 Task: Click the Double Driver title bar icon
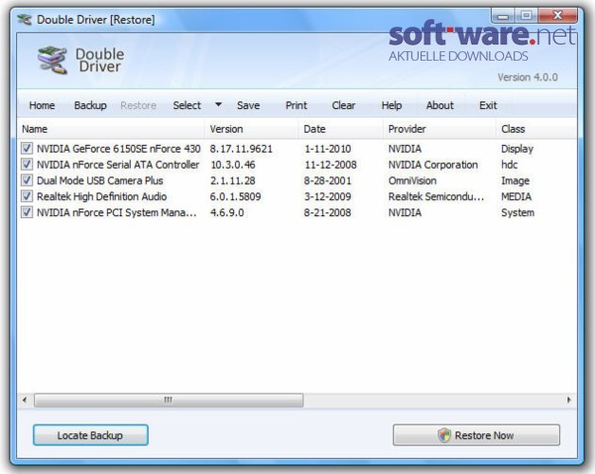coord(25,19)
